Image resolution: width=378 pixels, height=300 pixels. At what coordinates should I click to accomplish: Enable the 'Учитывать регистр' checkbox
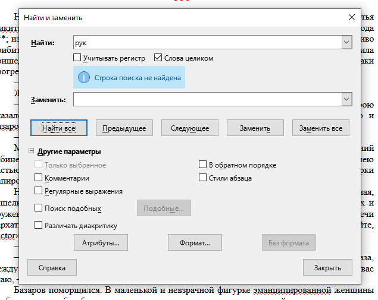pyautogui.click(x=77, y=58)
